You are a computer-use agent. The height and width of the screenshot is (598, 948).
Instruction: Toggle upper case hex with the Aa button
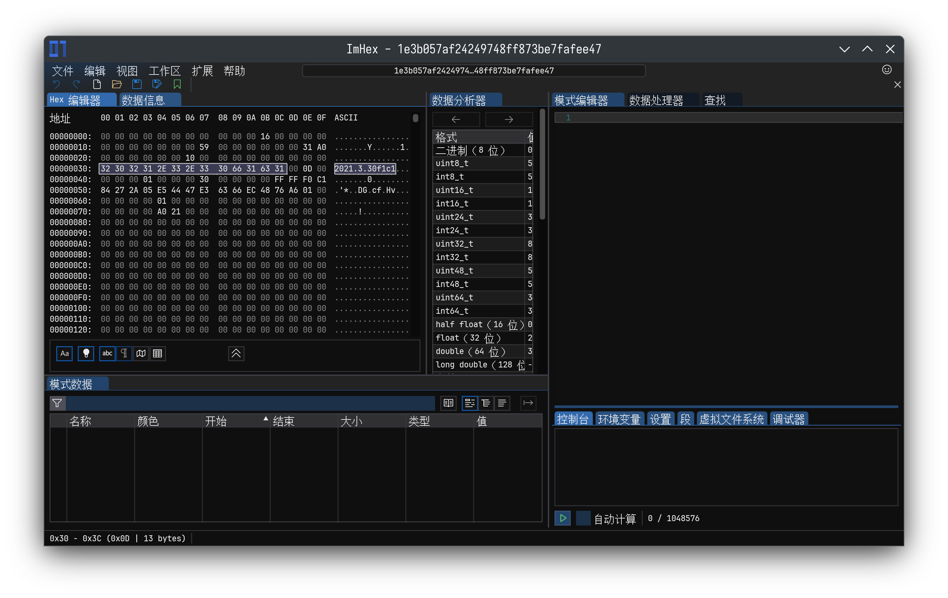pyautogui.click(x=64, y=353)
